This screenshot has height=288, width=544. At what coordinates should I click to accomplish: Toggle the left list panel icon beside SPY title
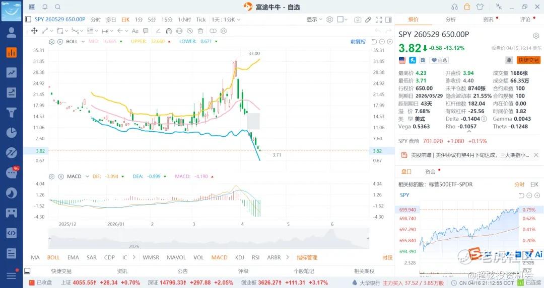28,20
